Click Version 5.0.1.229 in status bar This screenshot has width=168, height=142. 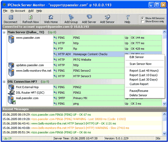click(116, 138)
